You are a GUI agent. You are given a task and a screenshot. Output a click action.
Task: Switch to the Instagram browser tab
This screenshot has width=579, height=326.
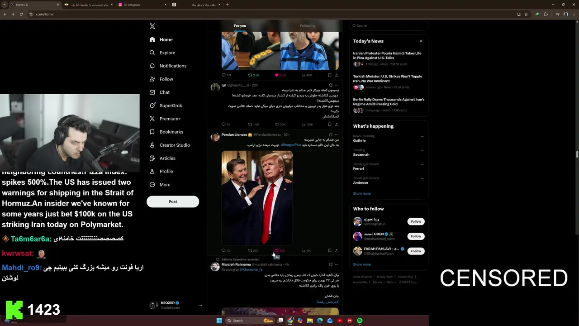tap(142, 5)
